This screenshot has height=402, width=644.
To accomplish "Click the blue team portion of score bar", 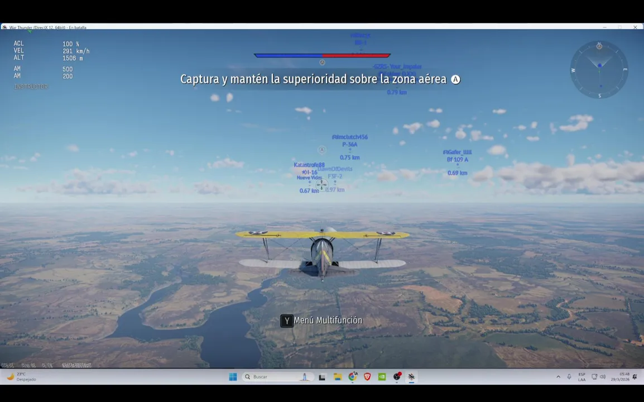I will tap(289, 55).
